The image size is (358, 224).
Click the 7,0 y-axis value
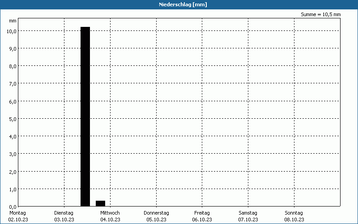coord(13,84)
